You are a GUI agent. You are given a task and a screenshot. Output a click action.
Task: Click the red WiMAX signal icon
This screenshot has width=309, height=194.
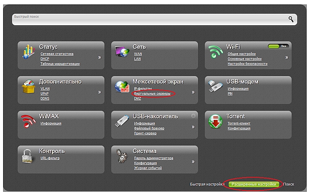(x=28, y=122)
